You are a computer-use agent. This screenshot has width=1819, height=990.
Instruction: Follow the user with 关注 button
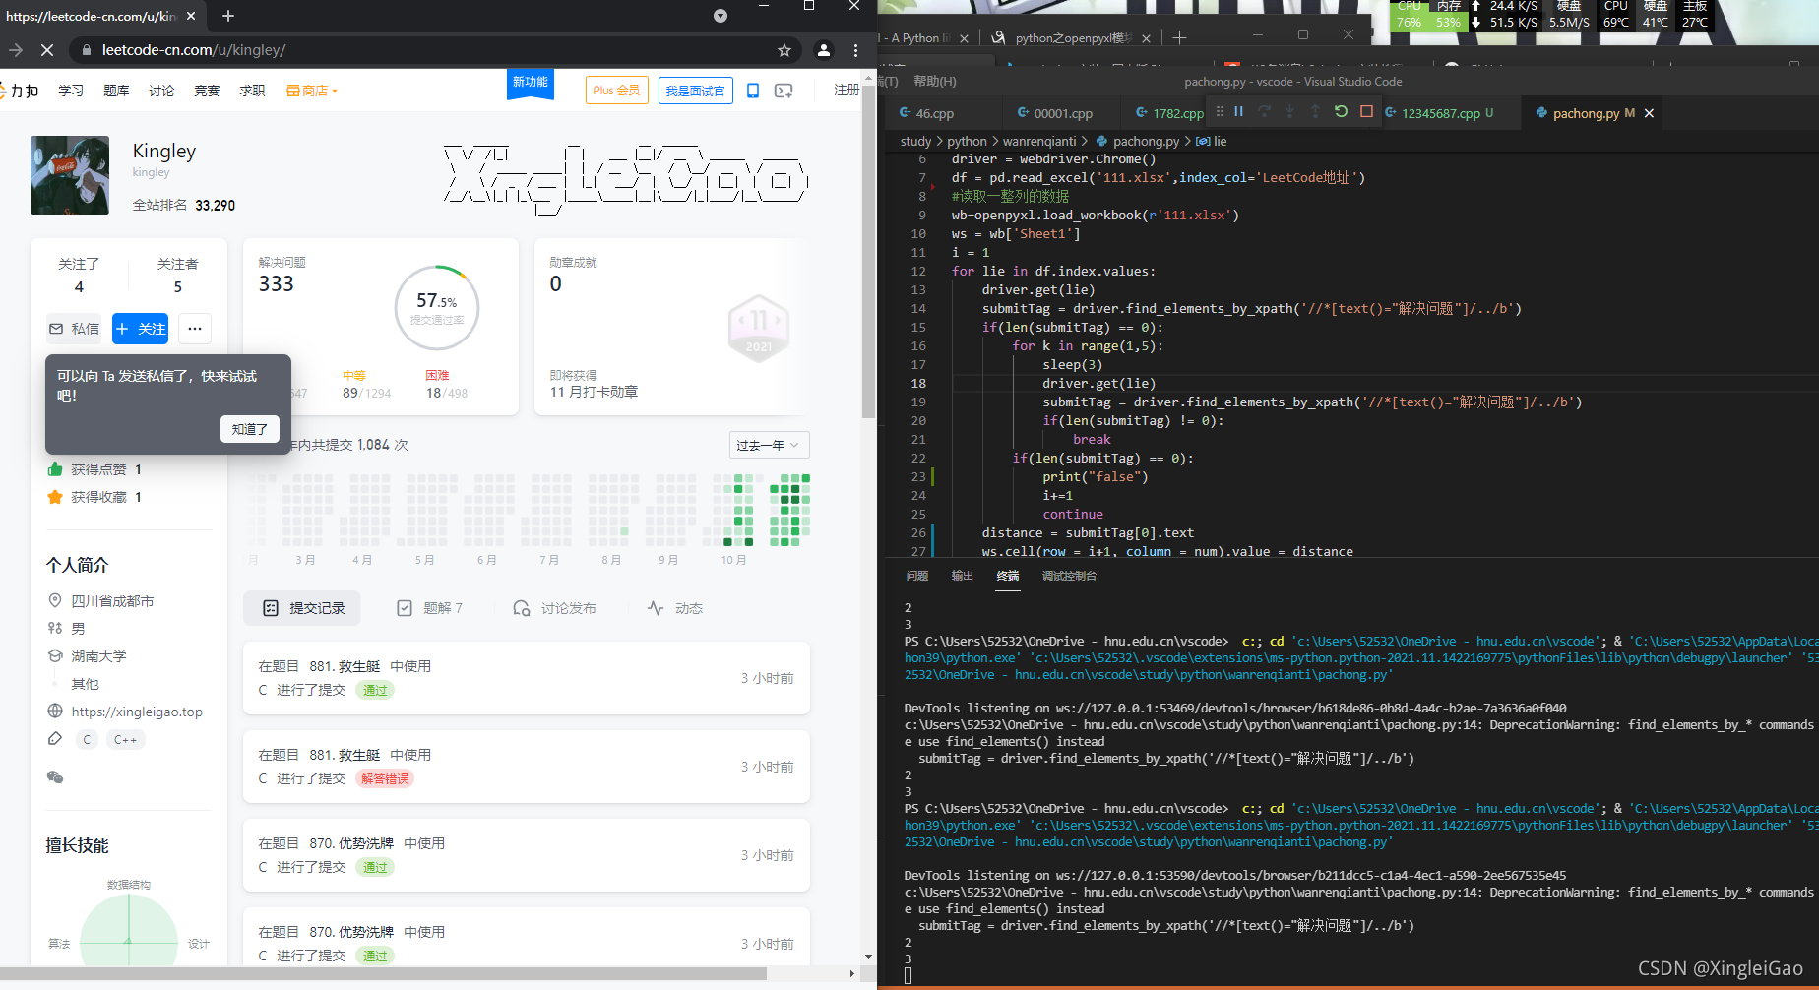(x=141, y=329)
